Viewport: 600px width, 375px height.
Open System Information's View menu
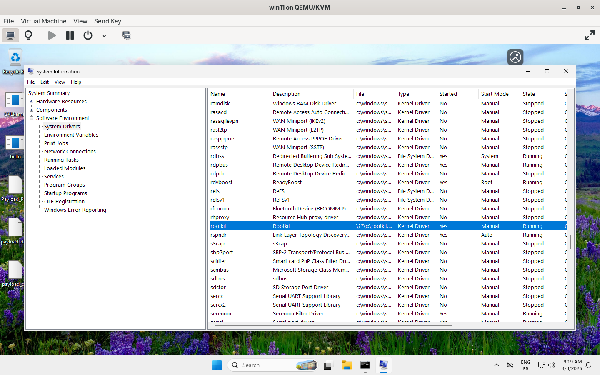click(60, 82)
